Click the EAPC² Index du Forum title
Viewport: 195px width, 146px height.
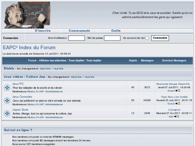pyautogui.click(x=29, y=48)
